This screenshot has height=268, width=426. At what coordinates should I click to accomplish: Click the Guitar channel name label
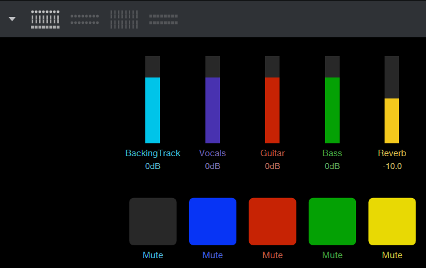click(x=273, y=153)
